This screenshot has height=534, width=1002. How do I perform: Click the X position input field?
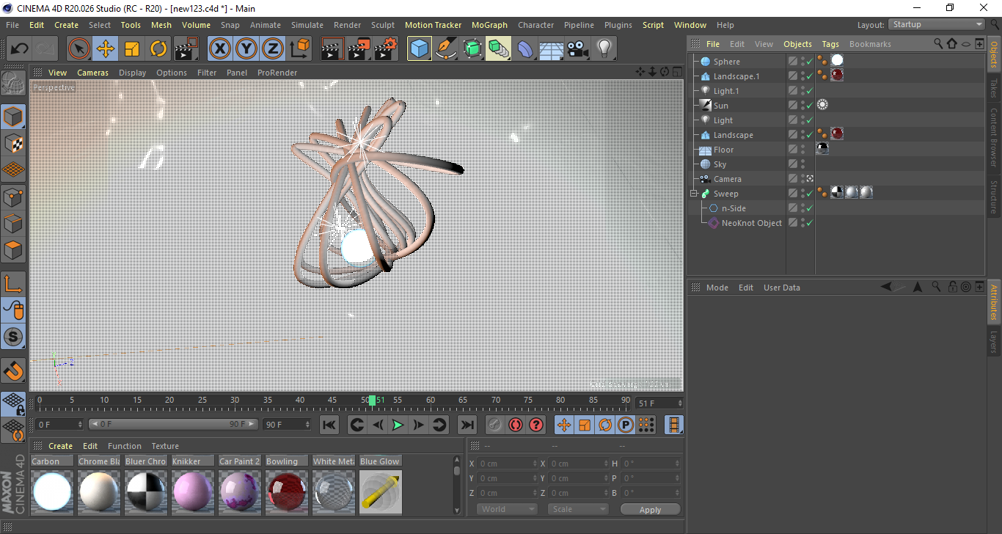(x=507, y=464)
